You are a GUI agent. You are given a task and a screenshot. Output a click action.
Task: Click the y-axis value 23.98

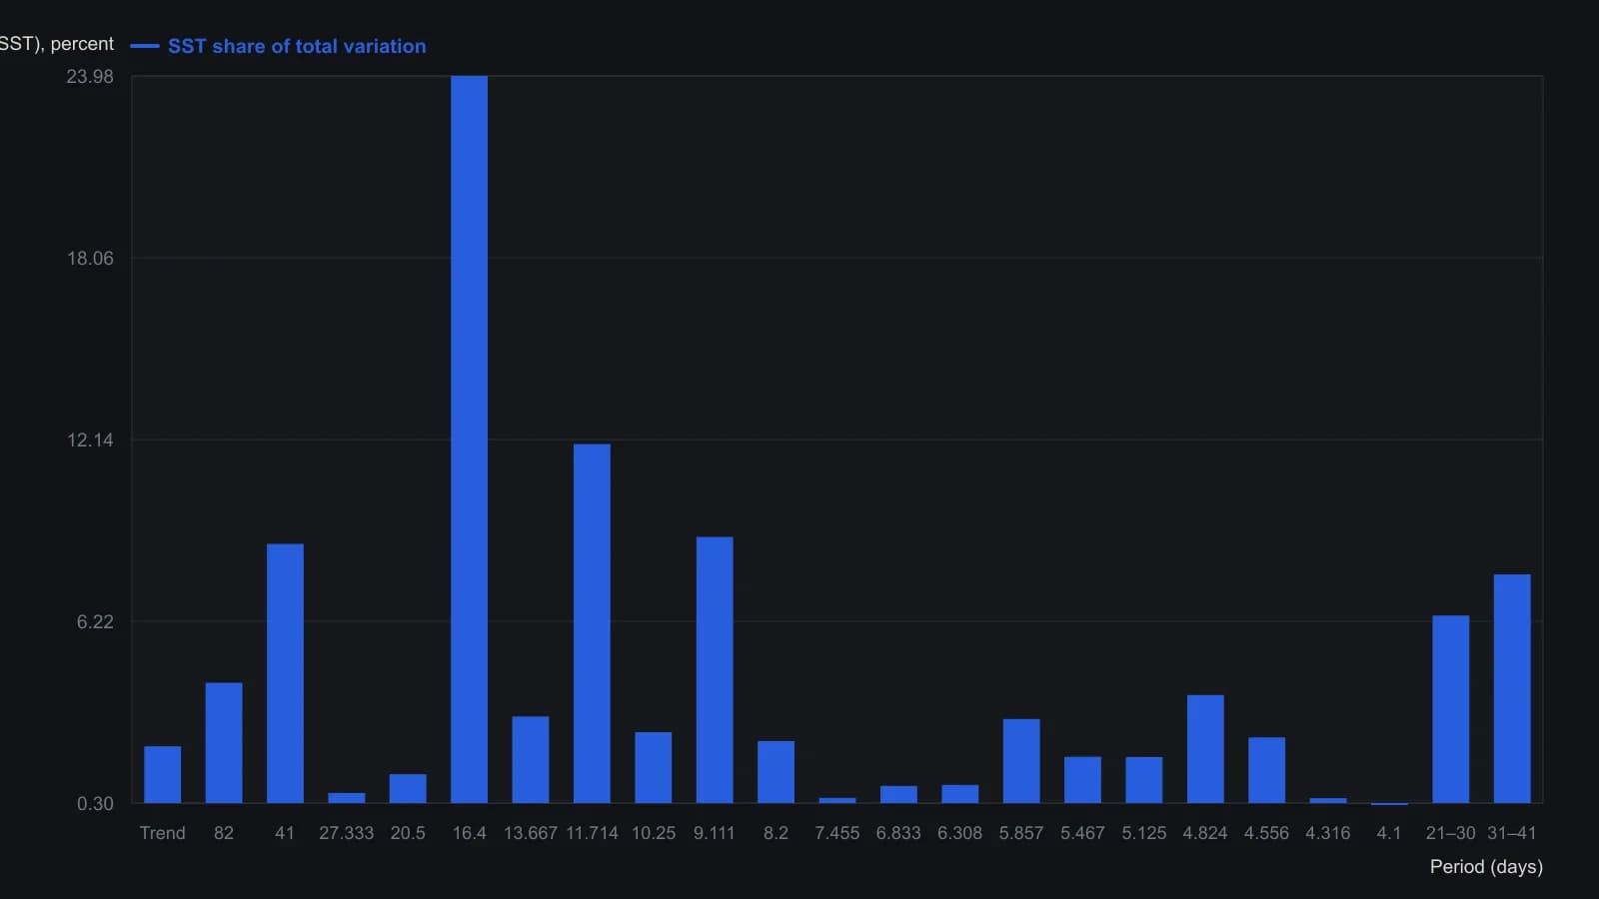[x=90, y=77]
